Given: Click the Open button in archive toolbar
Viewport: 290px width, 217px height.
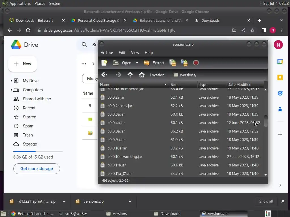Looking at the screenshot, I should (122, 63).
